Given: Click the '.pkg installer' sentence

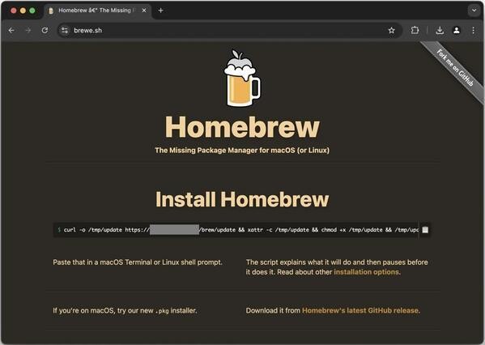Looking at the screenshot, I should pyautogui.click(x=125, y=311).
